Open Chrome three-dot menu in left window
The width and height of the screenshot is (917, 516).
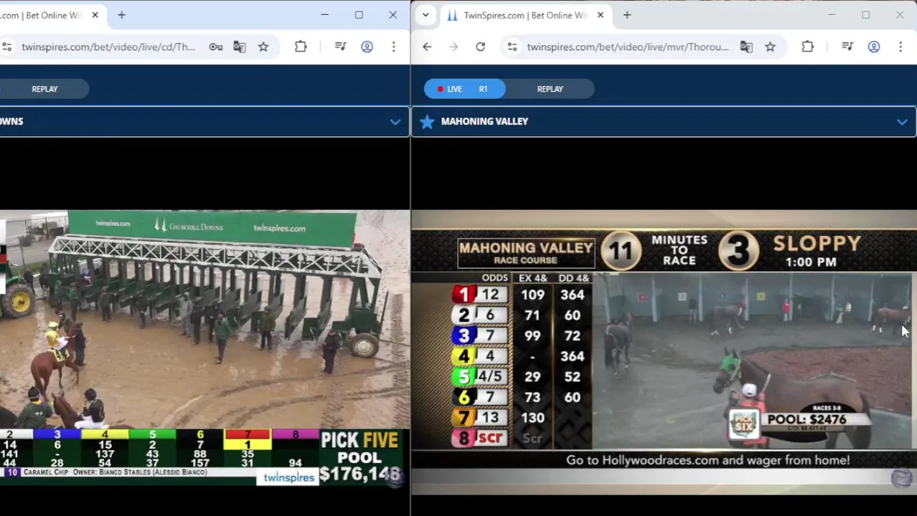click(x=393, y=47)
